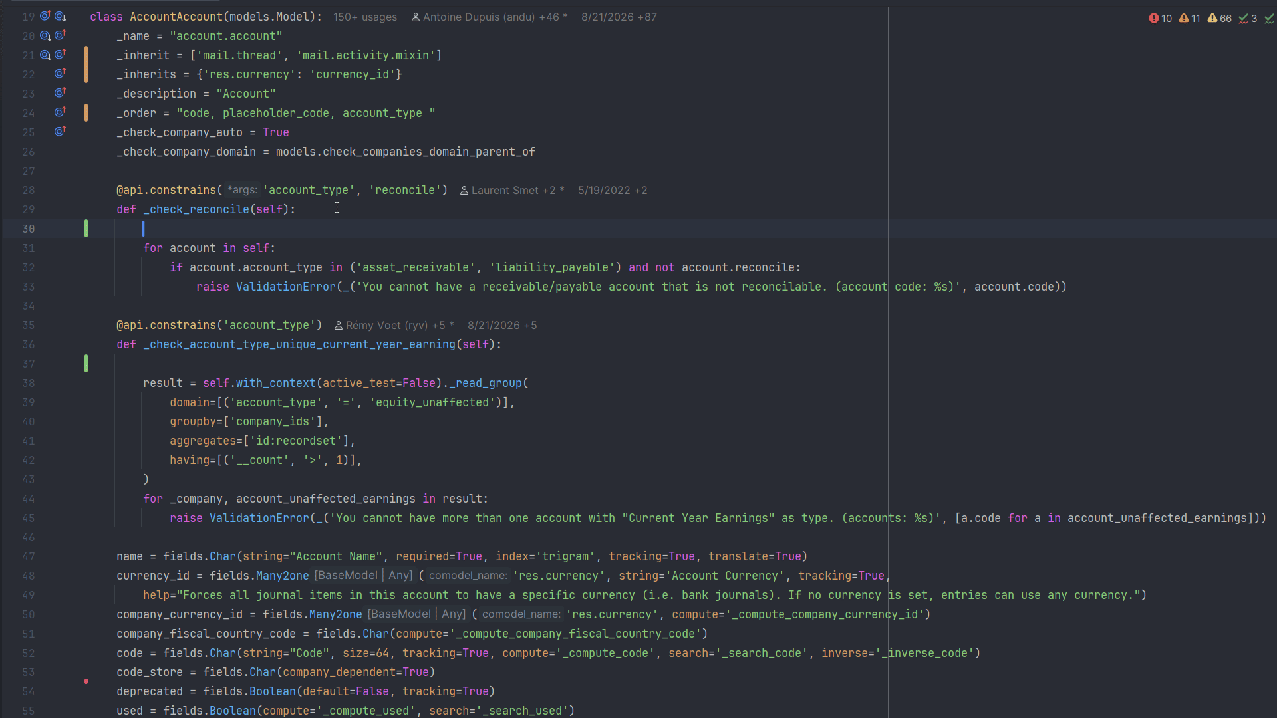Click the orange warning indicator showing 11
The height and width of the screenshot is (718, 1277).
[1190, 18]
